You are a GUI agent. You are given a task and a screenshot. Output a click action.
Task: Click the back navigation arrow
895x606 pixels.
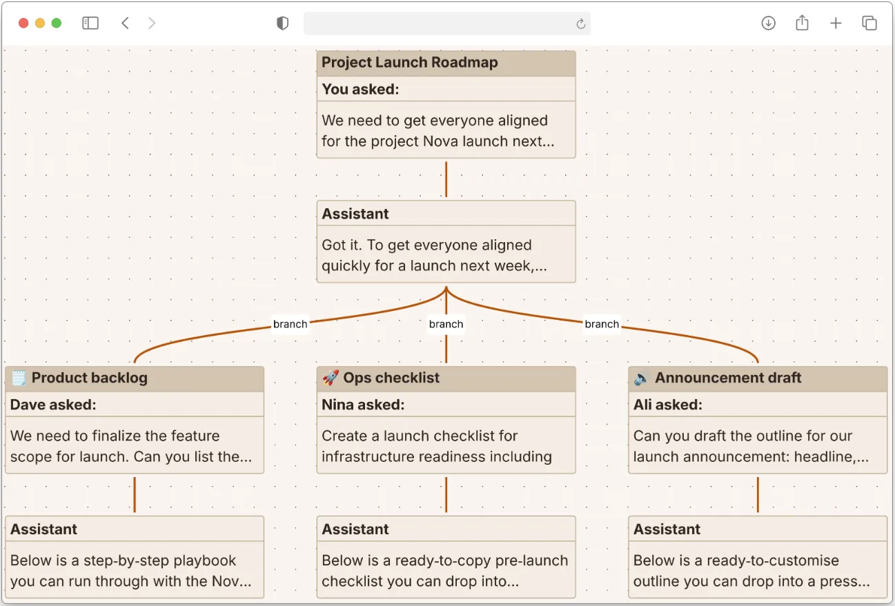[x=125, y=22]
